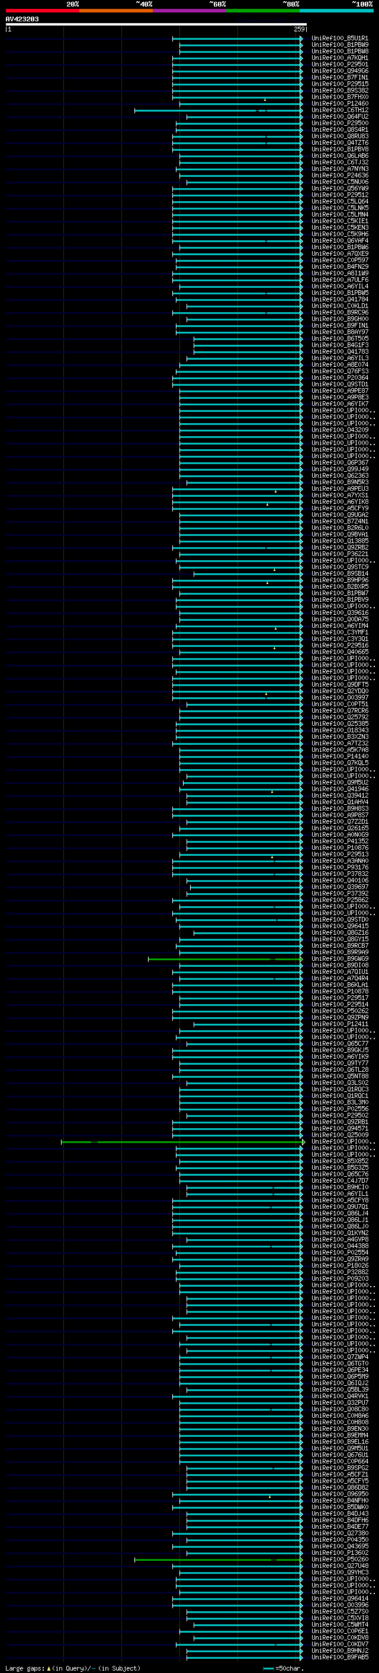379x1673 pixels.
Task: Open label UniRef100_P02556
Action: (339, 1109)
